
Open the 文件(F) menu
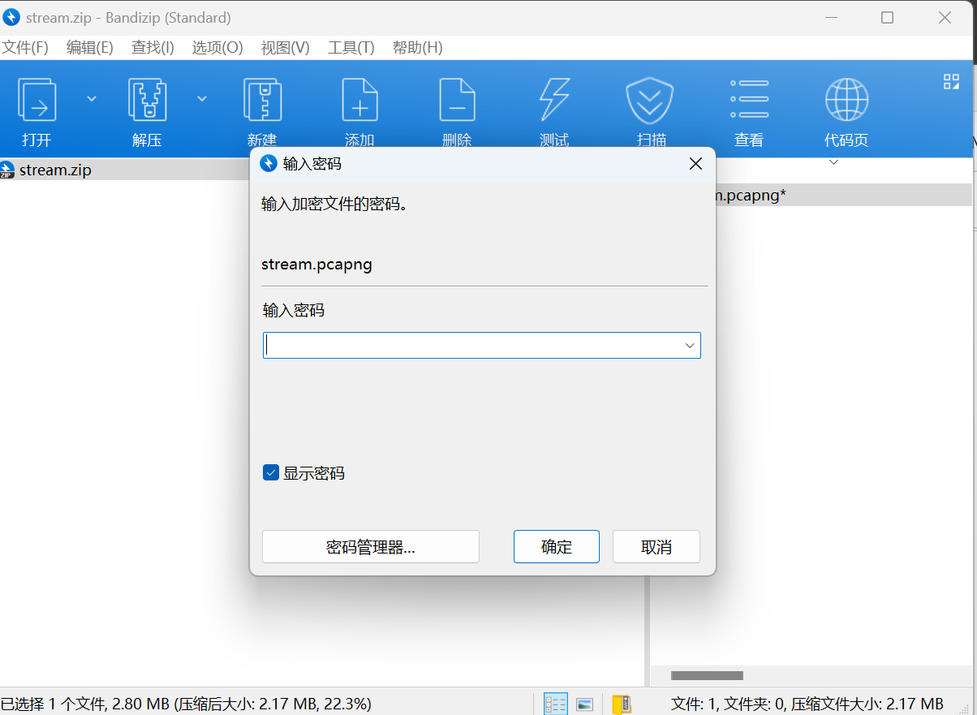pyautogui.click(x=24, y=47)
